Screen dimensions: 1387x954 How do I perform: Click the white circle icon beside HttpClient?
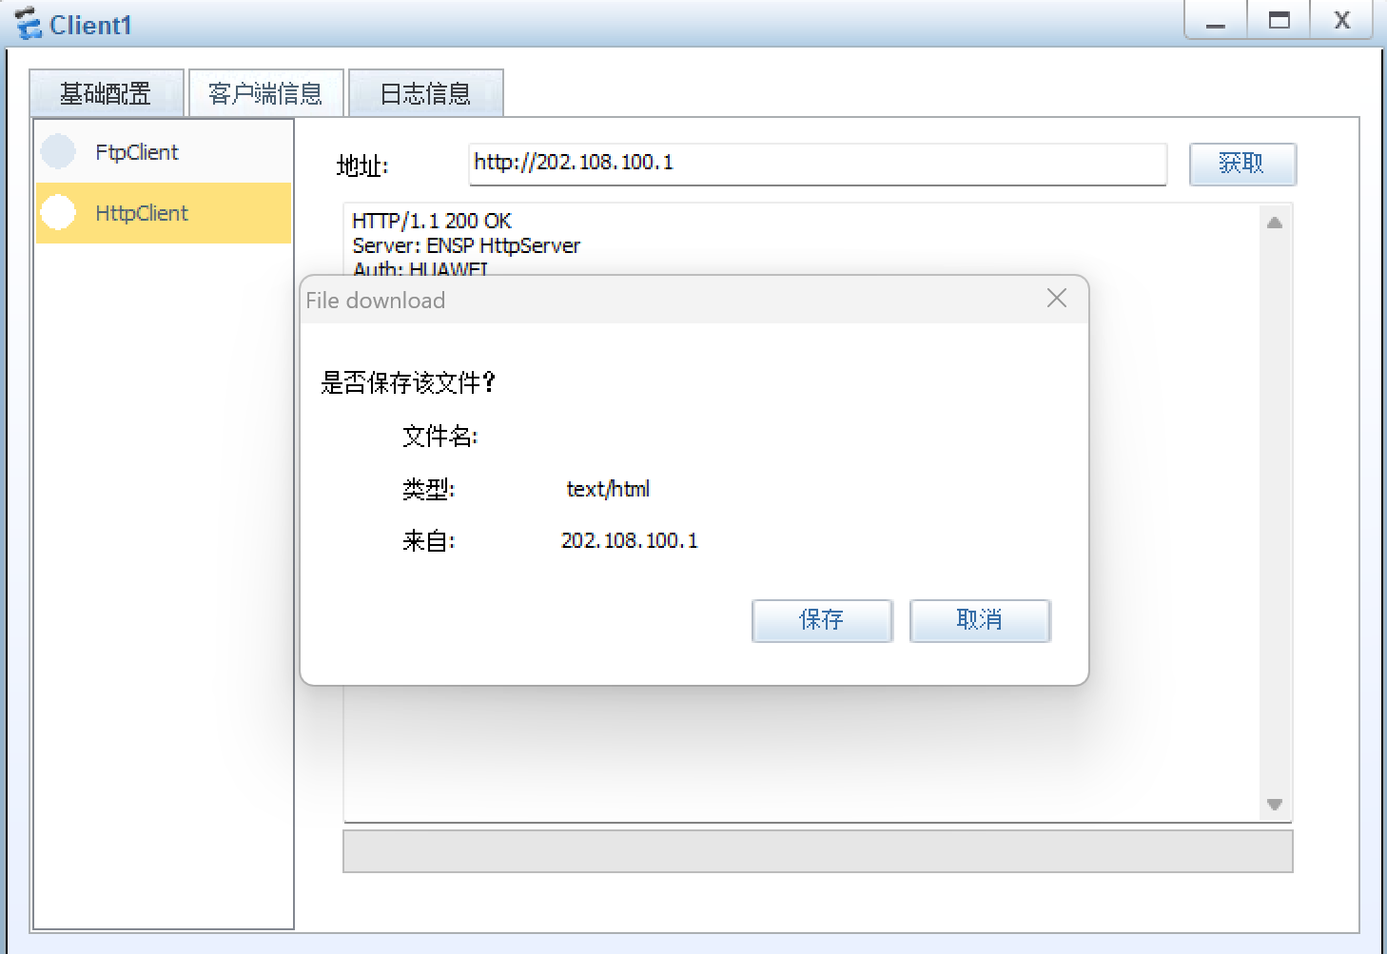point(58,213)
